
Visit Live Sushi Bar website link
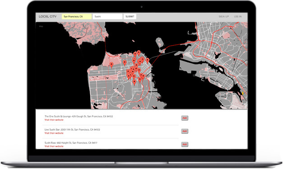click(x=54, y=133)
